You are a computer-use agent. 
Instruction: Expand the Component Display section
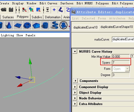pyautogui.click(x=75, y=87)
